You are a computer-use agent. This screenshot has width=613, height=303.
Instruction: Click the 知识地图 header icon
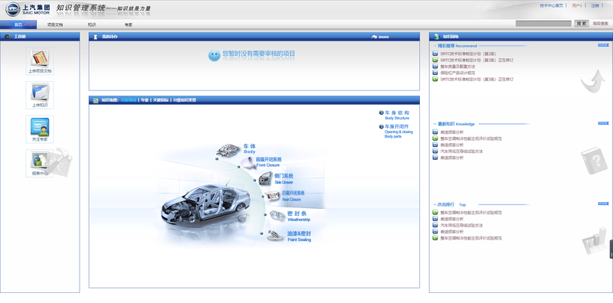[x=95, y=100]
